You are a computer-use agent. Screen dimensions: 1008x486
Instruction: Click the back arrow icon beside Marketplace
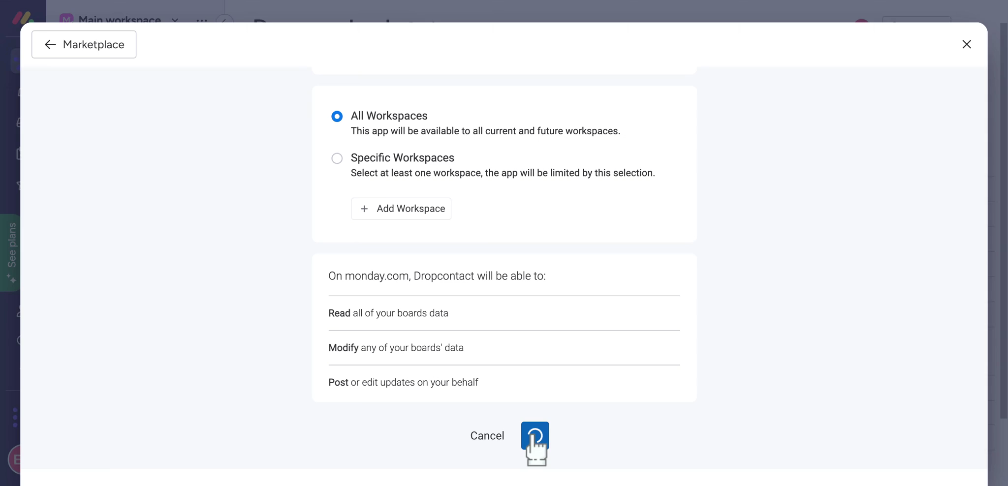coord(50,44)
